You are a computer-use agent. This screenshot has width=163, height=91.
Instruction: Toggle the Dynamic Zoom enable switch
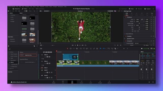[125, 39]
